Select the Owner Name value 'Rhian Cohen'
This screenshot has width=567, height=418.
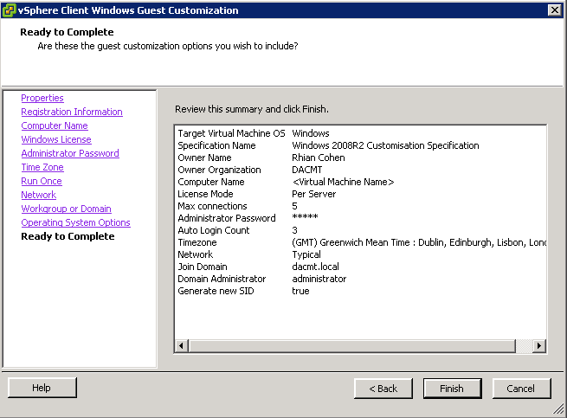point(319,158)
